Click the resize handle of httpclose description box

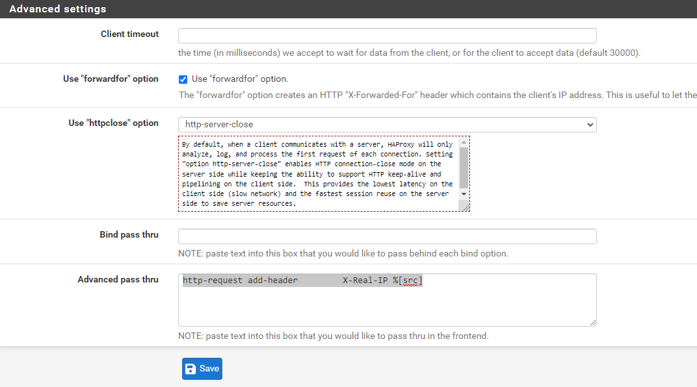coord(466,207)
